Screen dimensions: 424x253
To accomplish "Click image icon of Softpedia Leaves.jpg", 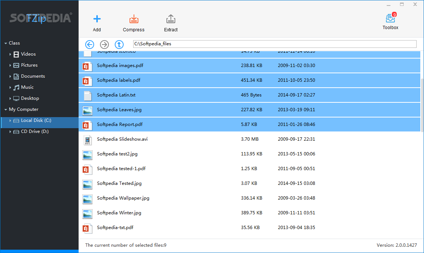I will point(87,110).
